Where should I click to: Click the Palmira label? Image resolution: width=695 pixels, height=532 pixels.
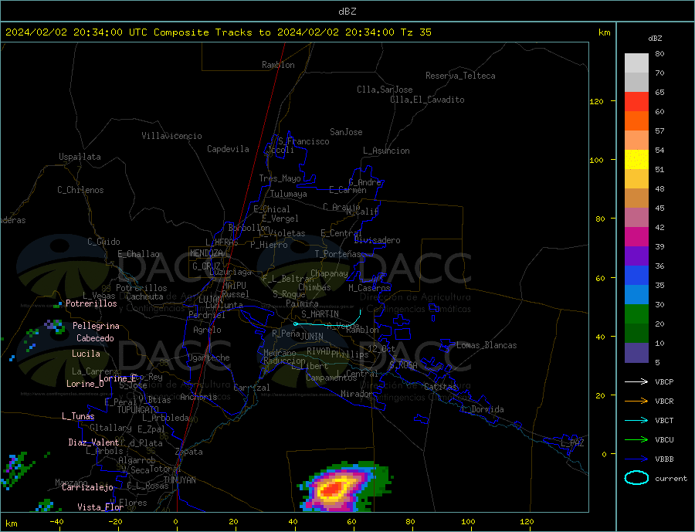tap(302, 303)
